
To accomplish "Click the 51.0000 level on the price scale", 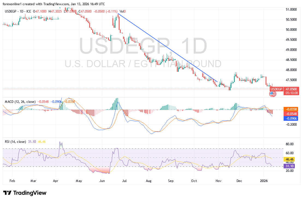I will click(x=291, y=10).
